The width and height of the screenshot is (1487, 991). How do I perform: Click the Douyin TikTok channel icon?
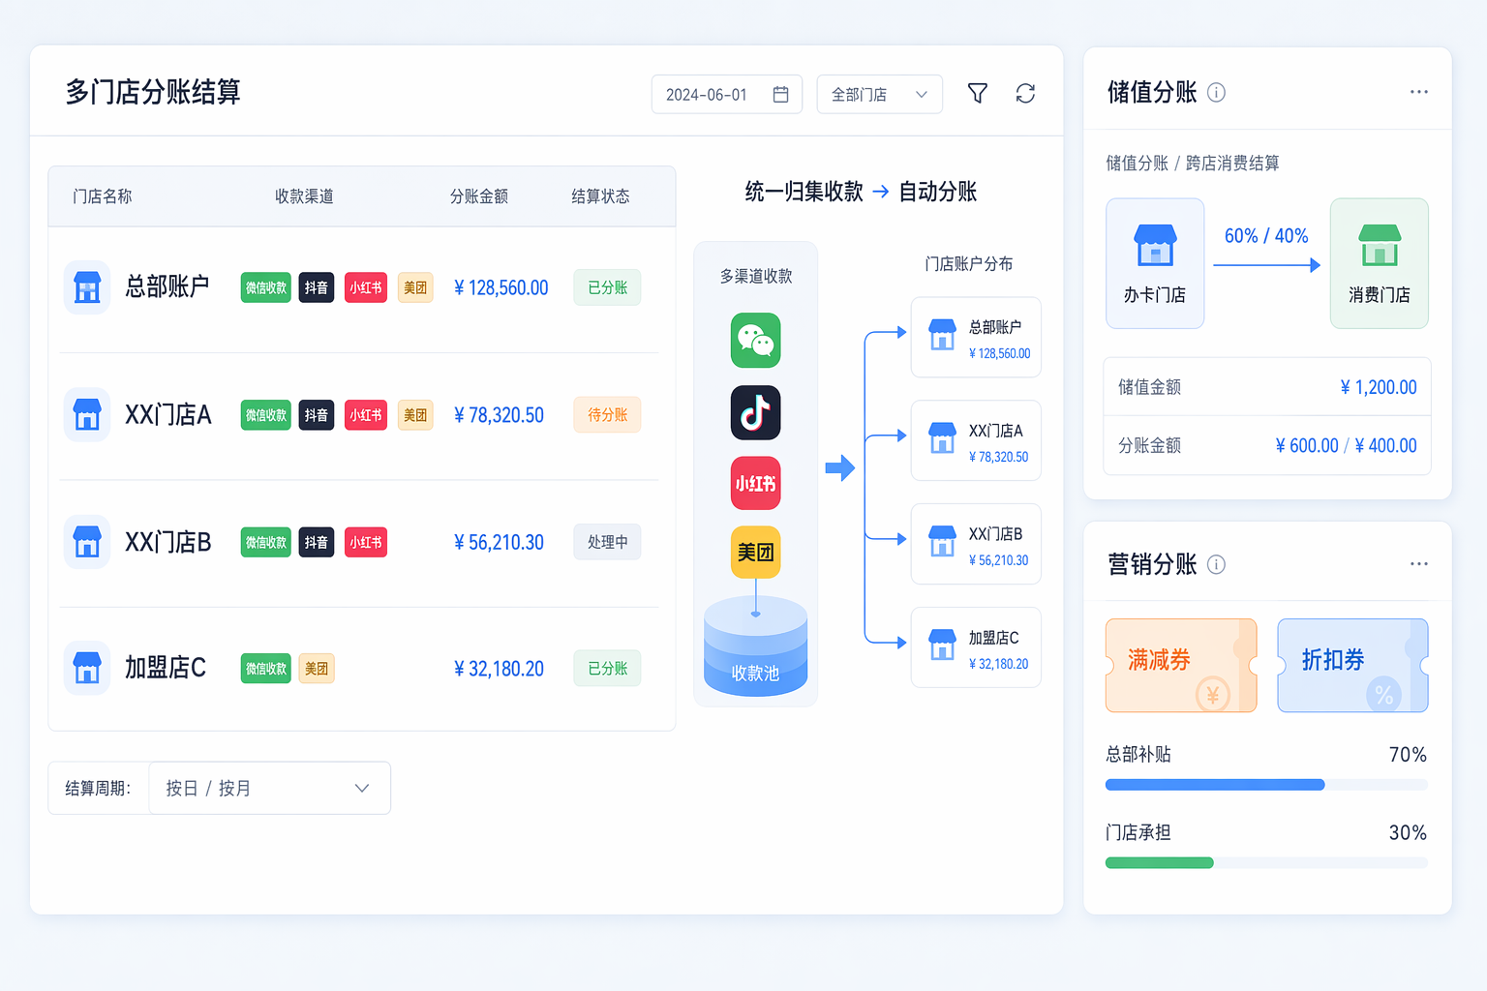pyautogui.click(x=755, y=412)
